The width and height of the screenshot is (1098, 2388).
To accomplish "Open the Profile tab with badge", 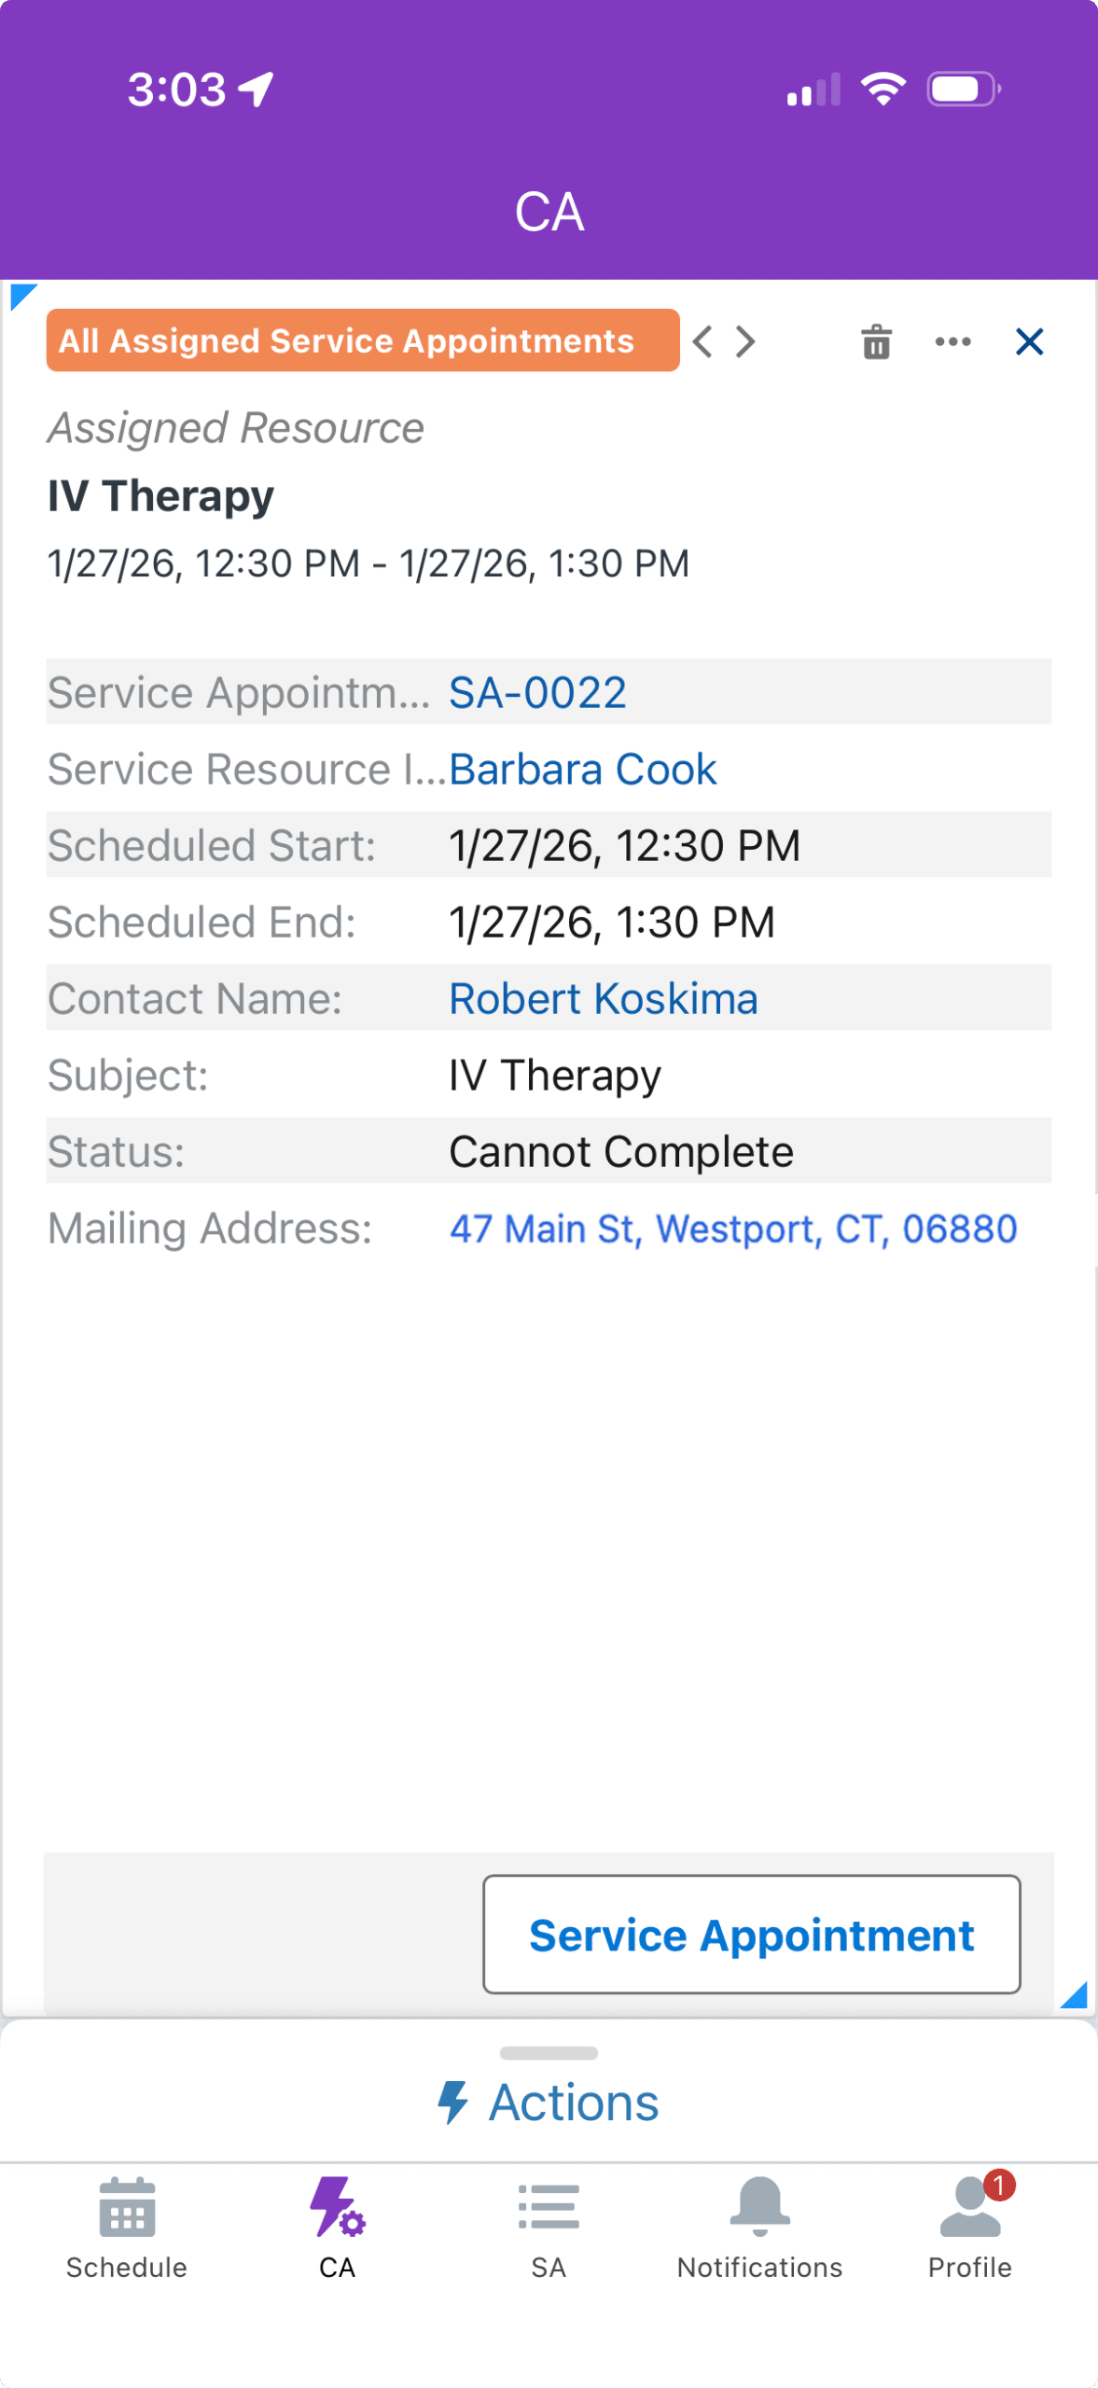I will click(970, 2228).
